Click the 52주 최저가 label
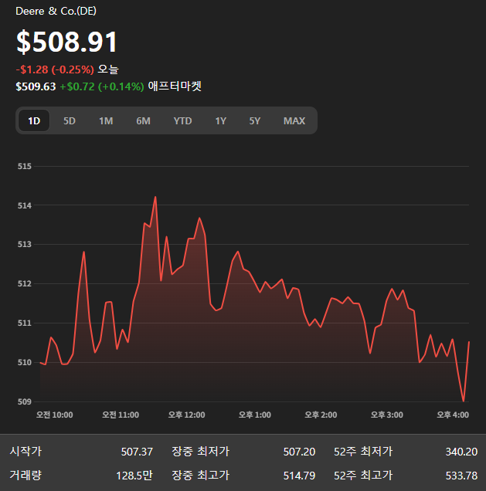This screenshot has height=491, width=486. click(363, 451)
